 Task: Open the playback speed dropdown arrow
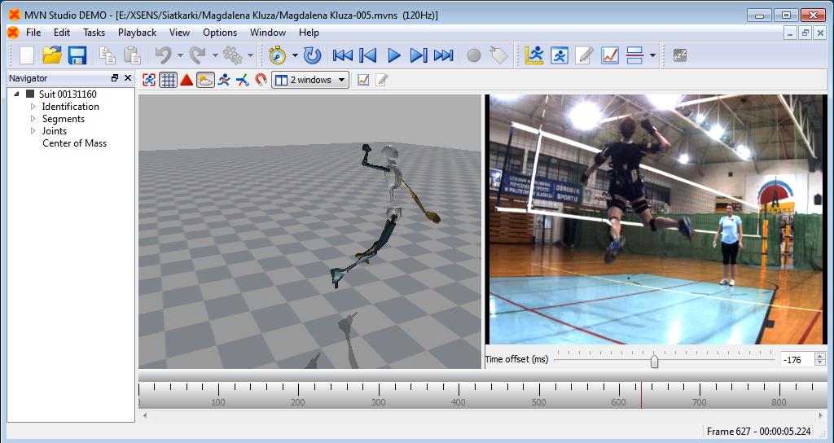click(295, 55)
